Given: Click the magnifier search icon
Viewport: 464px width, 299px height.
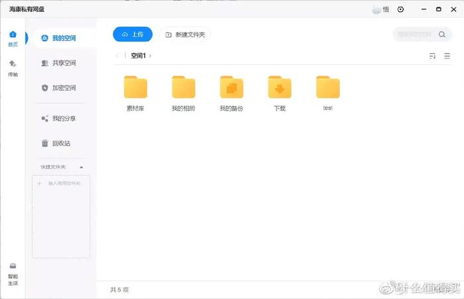Looking at the screenshot, I should (442, 34).
